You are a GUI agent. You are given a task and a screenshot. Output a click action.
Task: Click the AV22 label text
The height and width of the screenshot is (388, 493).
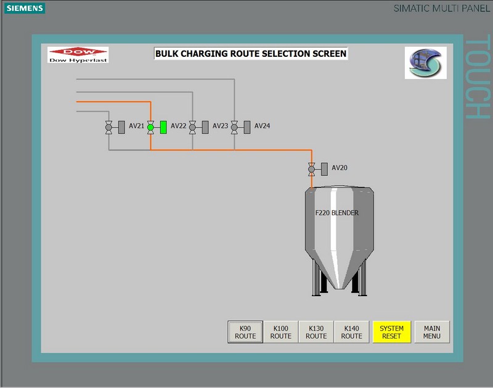pyautogui.click(x=179, y=126)
